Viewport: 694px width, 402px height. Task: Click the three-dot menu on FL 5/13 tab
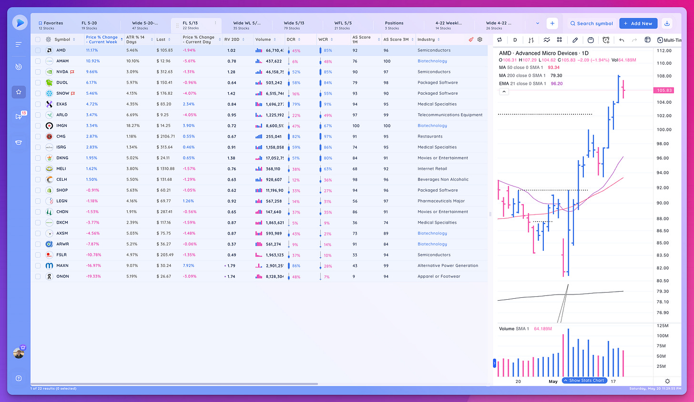pyautogui.click(x=215, y=23)
